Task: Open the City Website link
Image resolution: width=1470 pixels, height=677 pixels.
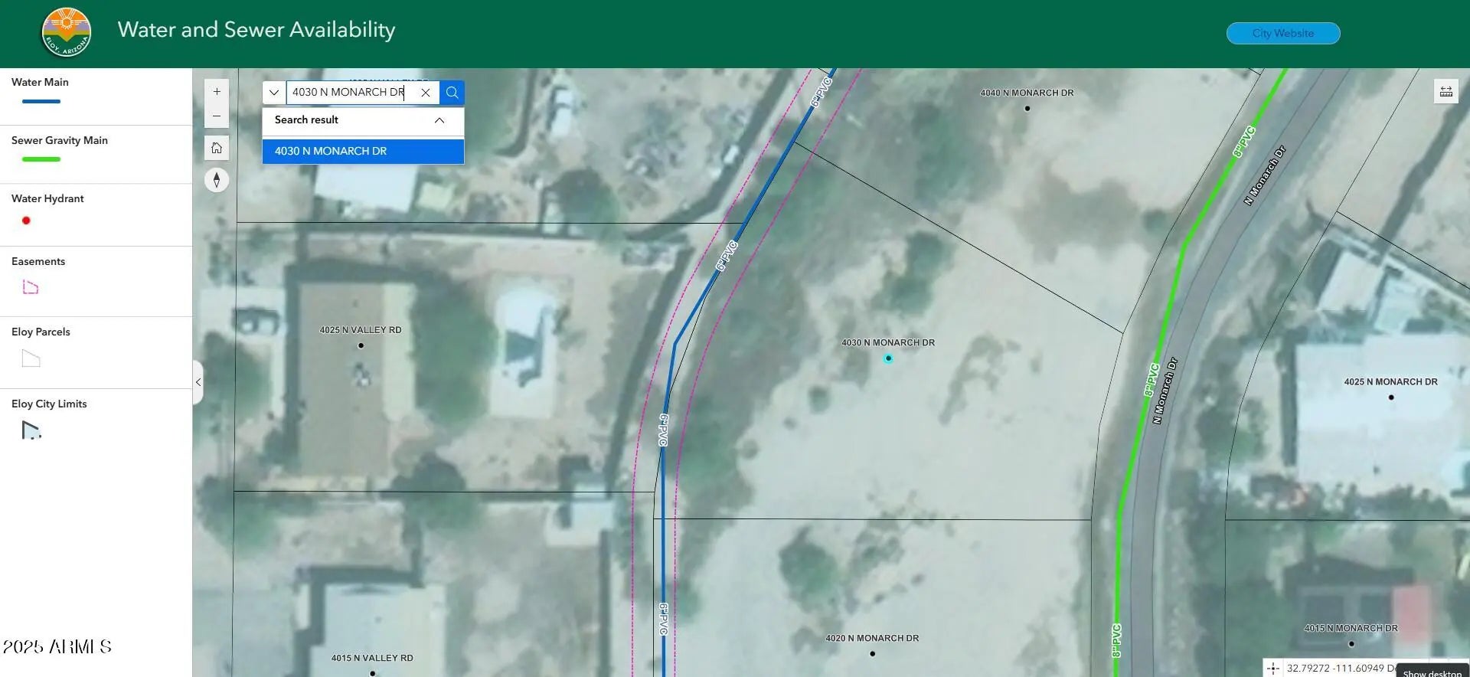Action: pyautogui.click(x=1282, y=34)
